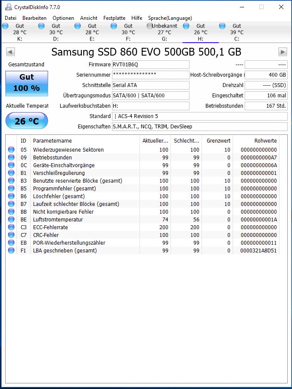Click status orb for CRC-Fehler row
Image resolution: width=292 pixels, height=389 pixels.
coord(11,235)
